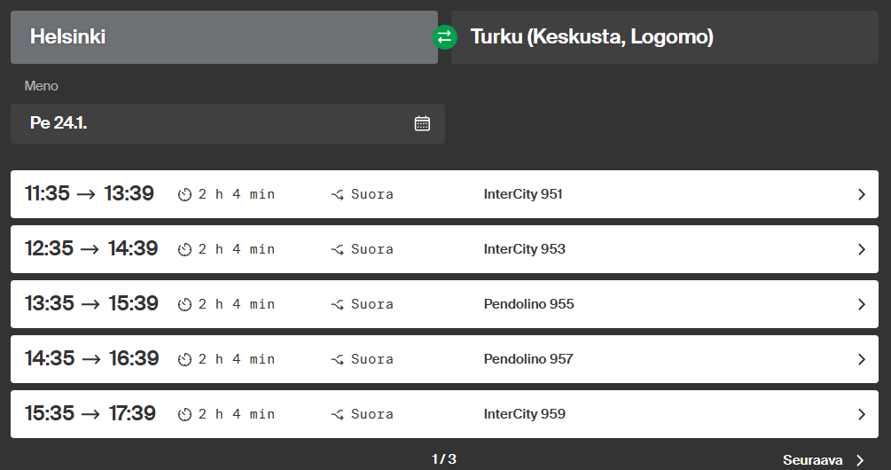Click the direct route icon for Pendolino 957
Screen dimensions: 891x470
click(x=338, y=360)
